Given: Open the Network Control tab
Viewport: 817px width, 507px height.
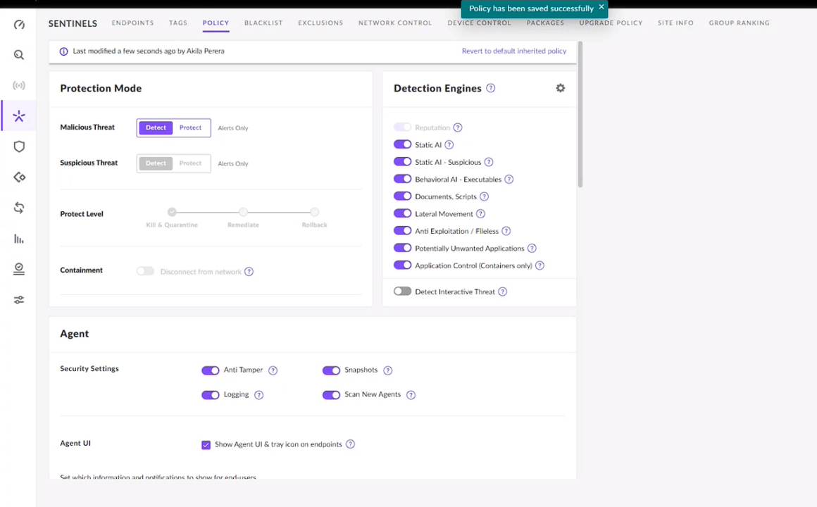Looking at the screenshot, I should [x=395, y=23].
